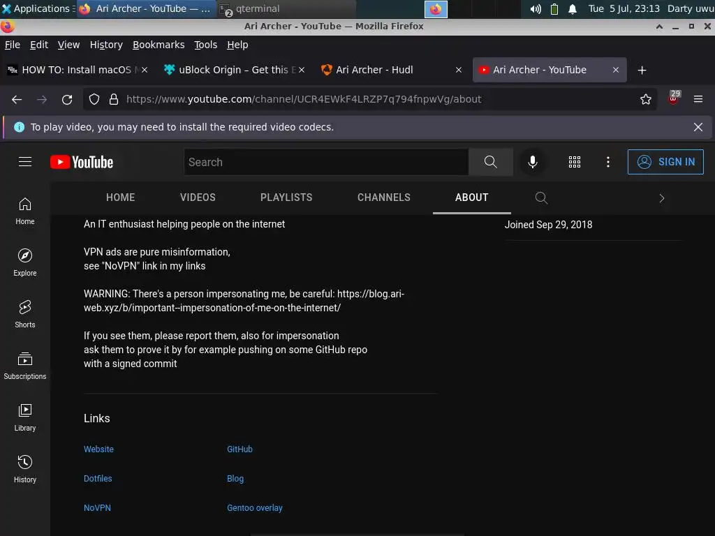Open the History menu in menubar

[106, 45]
